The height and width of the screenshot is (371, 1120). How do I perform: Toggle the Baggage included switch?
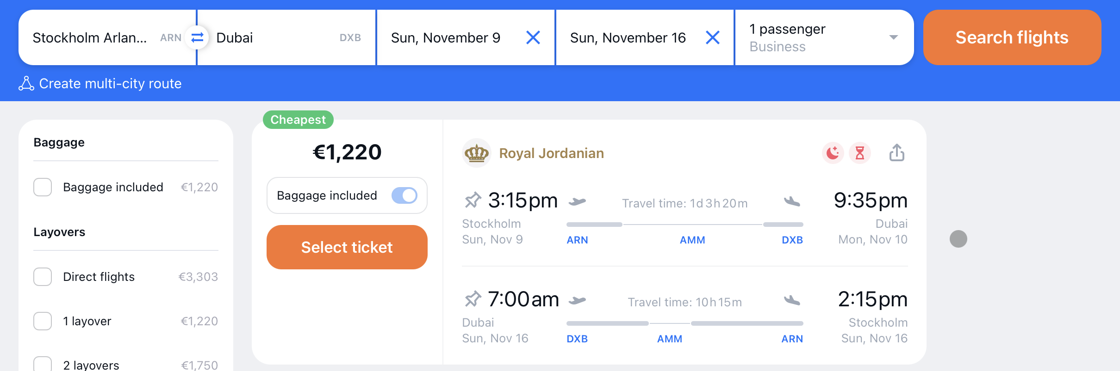404,195
